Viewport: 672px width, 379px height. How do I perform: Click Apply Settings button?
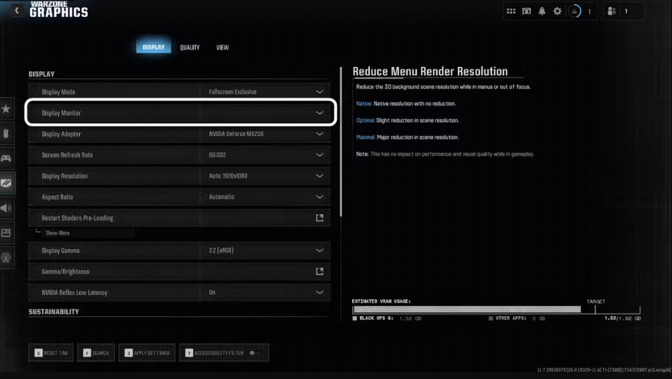147,353
